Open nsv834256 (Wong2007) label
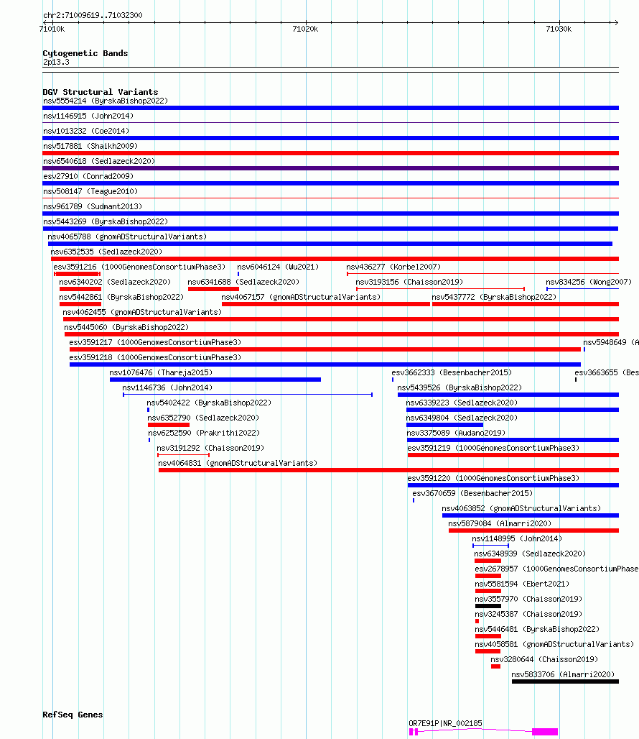Image resolution: width=639 pixels, height=739 pixels. 589,282
